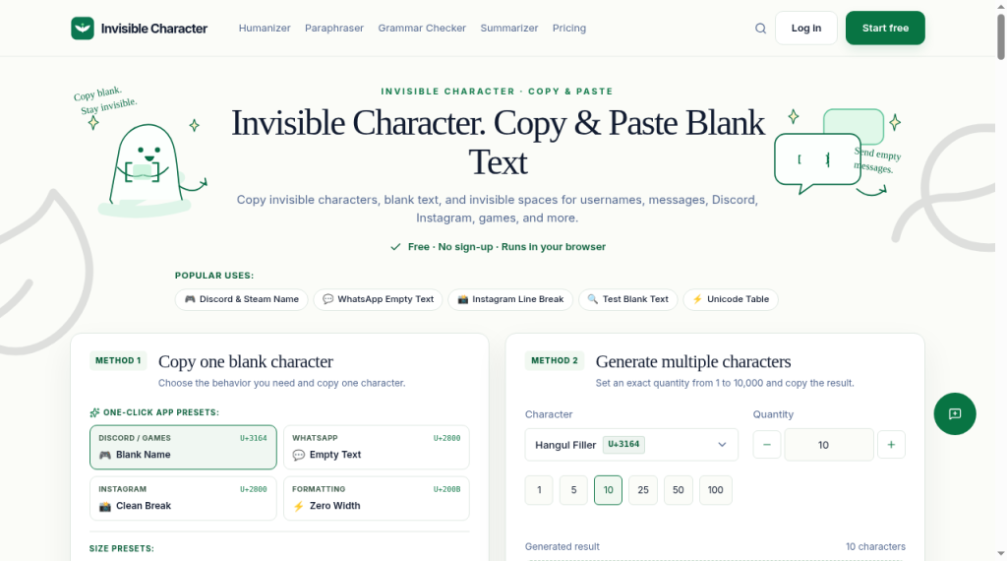Open the Pricing nav item
The image size is (1007, 561).
coord(569,29)
